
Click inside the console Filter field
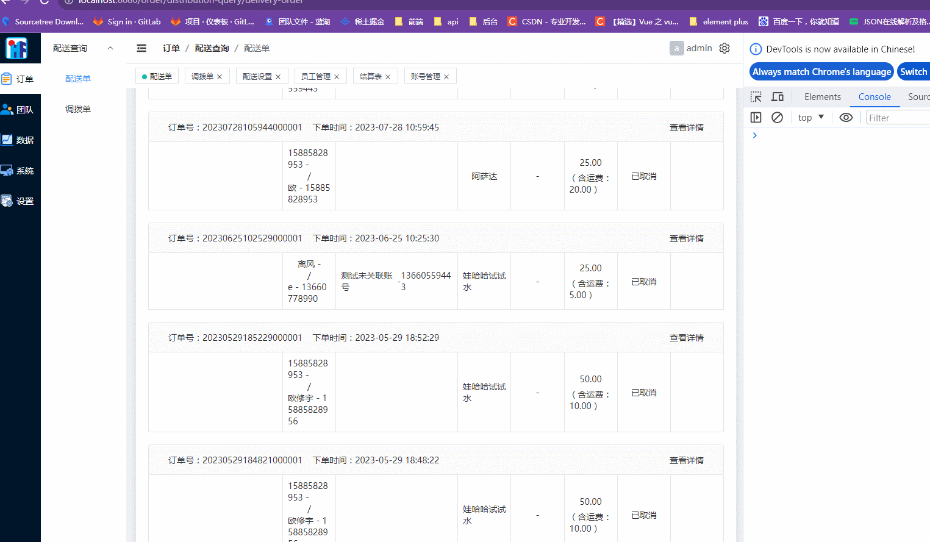pos(896,117)
